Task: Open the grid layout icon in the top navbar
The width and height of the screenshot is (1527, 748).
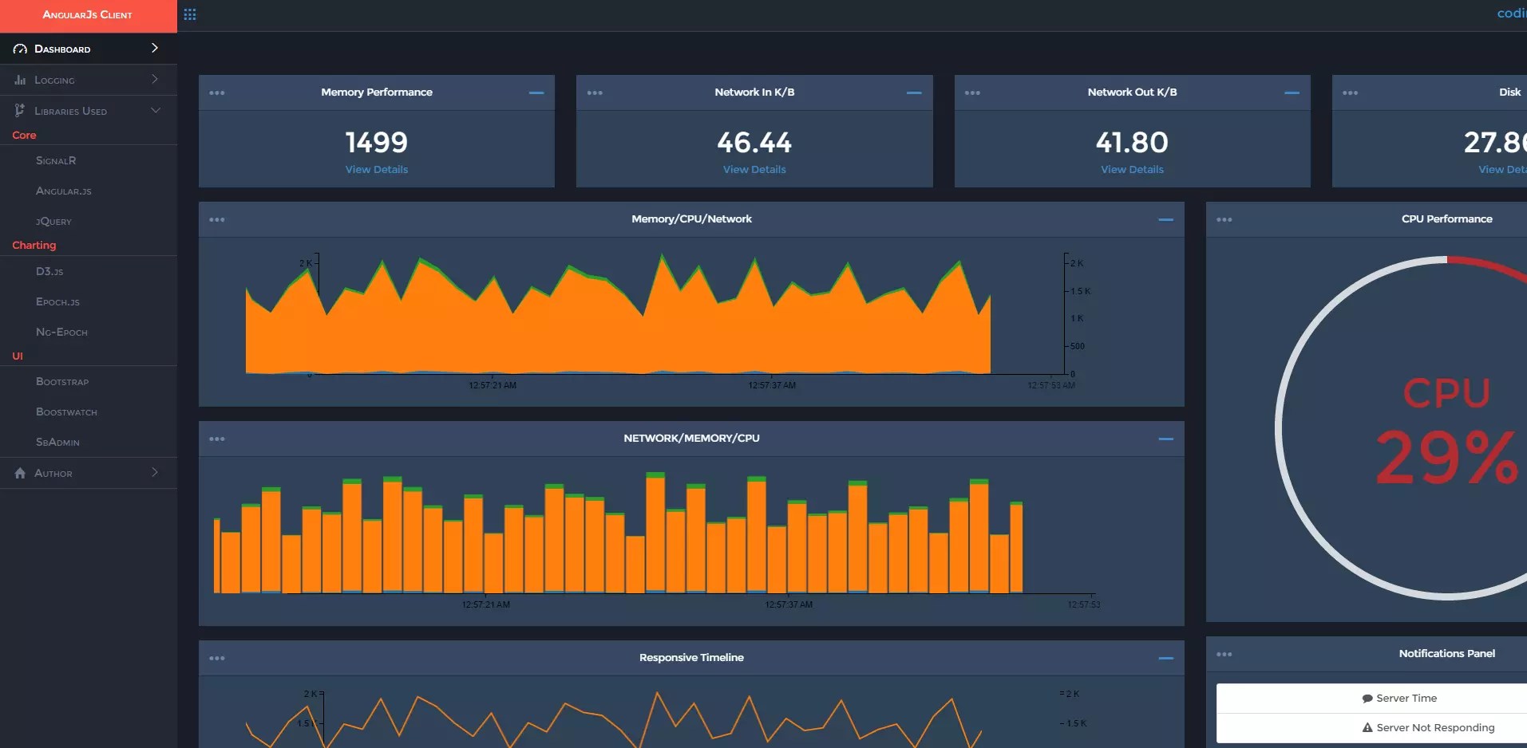Action: (190, 14)
